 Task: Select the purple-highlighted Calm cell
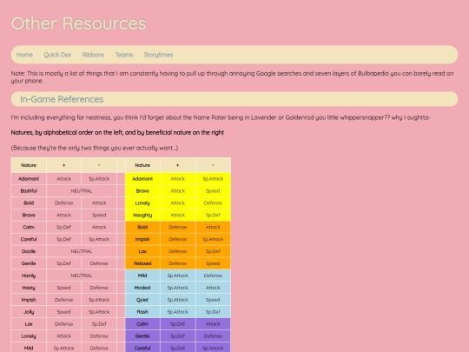(x=142, y=324)
